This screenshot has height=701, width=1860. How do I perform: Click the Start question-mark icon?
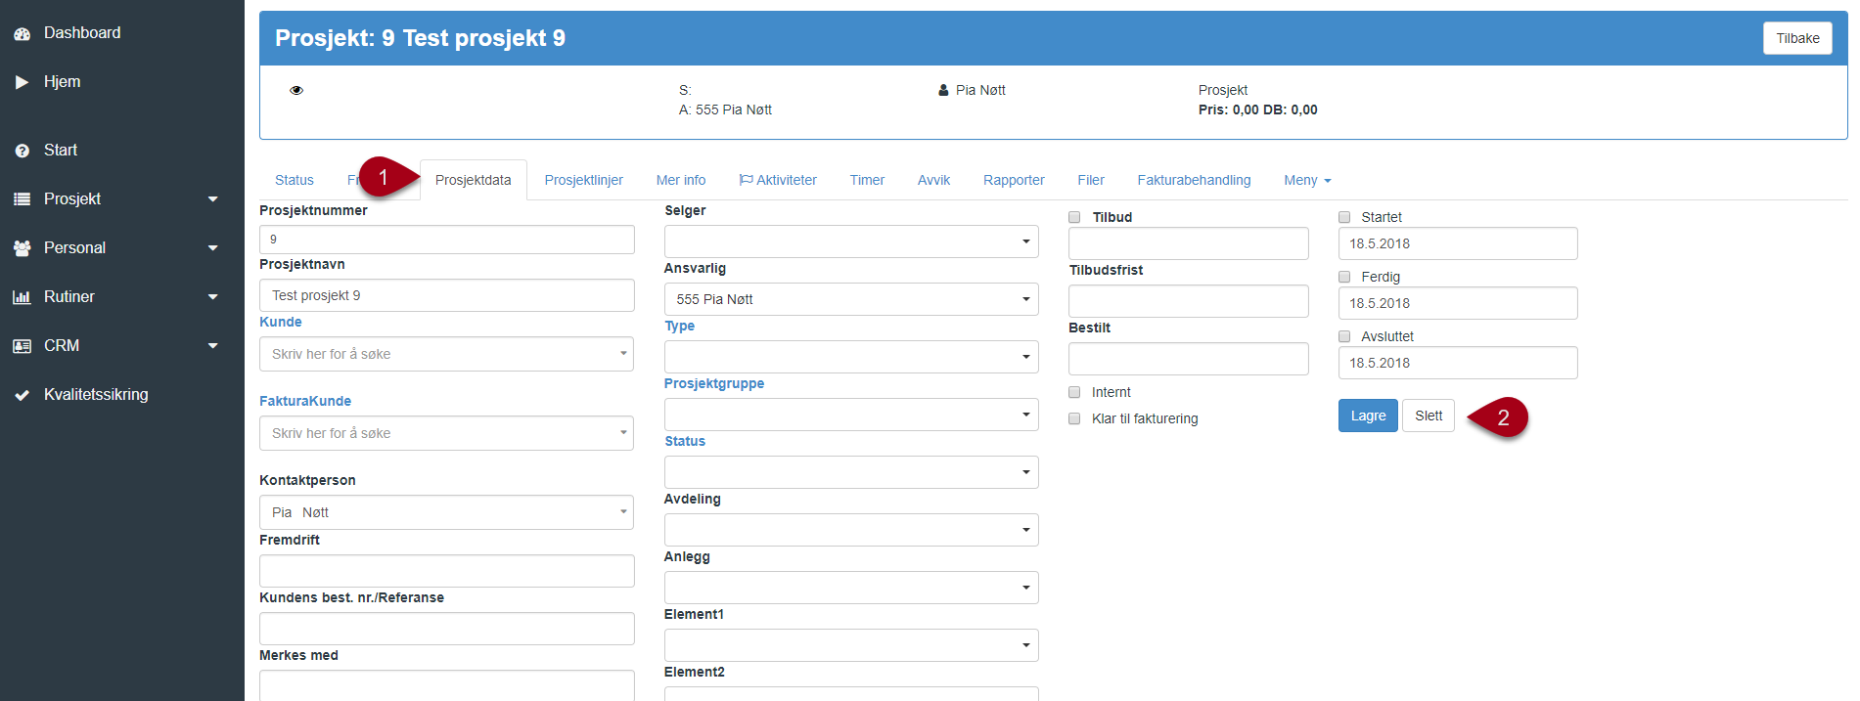click(x=22, y=151)
